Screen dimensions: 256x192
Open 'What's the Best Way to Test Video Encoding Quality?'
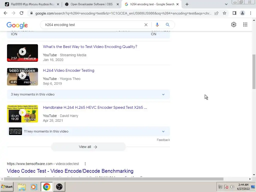tap(90, 47)
